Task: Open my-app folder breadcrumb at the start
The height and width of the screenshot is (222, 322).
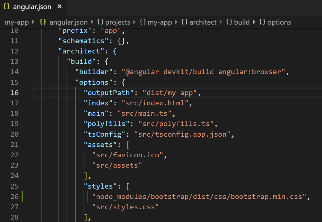Action: (x=16, y=22)
